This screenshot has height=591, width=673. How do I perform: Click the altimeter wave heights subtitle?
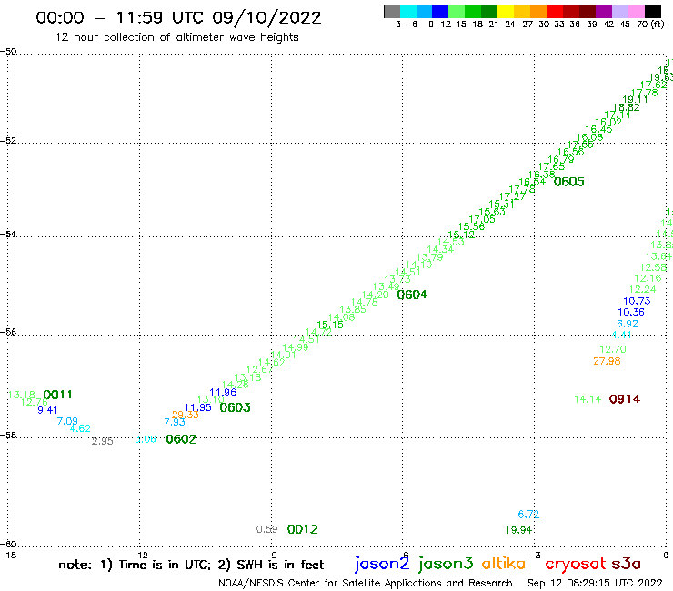pos(176,37)
